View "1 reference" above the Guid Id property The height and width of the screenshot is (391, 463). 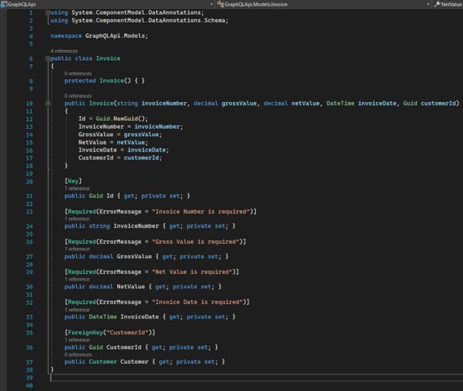point(76,189)
